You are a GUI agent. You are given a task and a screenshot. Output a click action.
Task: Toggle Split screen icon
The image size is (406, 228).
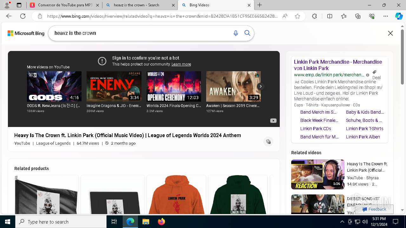point(330,16)
